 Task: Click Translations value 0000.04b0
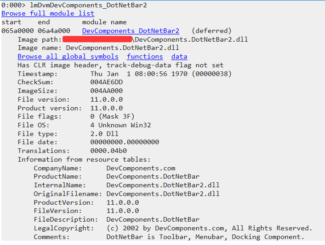click(x=108, y=151)
